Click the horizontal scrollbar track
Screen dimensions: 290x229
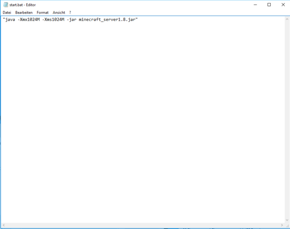143,225
